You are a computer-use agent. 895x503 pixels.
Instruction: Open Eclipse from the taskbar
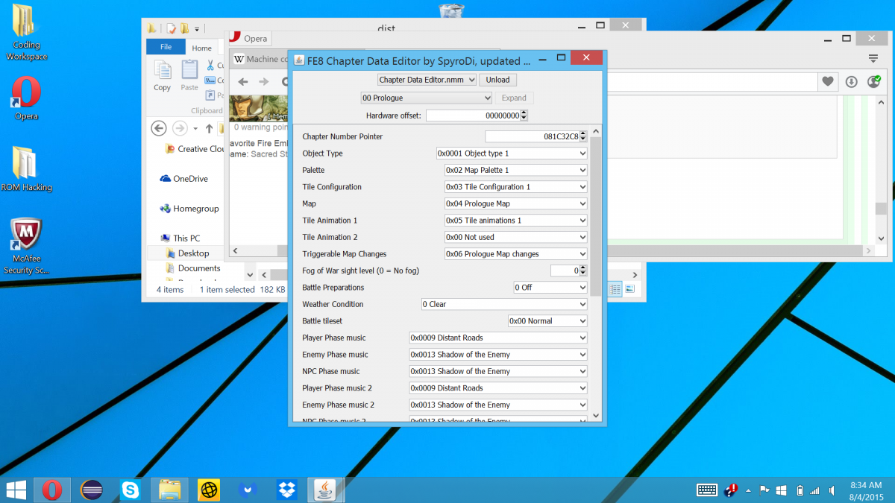[x=92, y=490]
